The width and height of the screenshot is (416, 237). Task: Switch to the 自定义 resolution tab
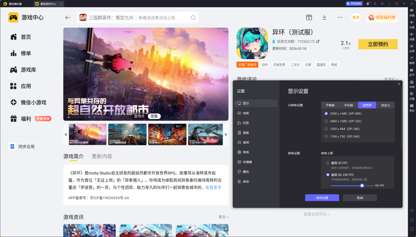[x=385, y=105]
